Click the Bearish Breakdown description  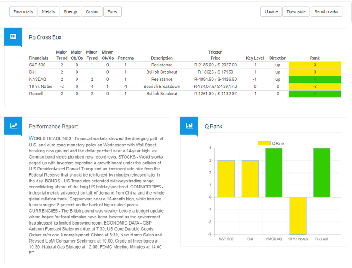(x=162, y=87)
